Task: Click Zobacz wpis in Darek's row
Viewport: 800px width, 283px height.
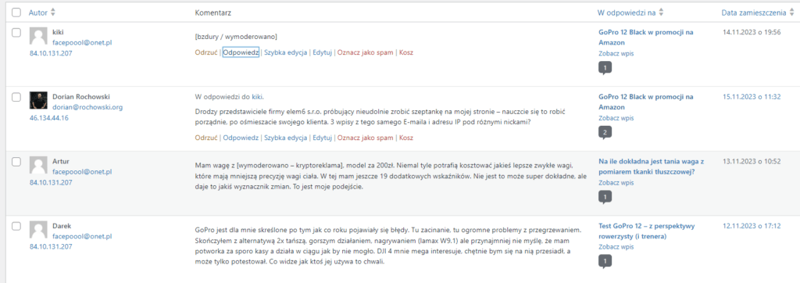Action: coord(616,247)
